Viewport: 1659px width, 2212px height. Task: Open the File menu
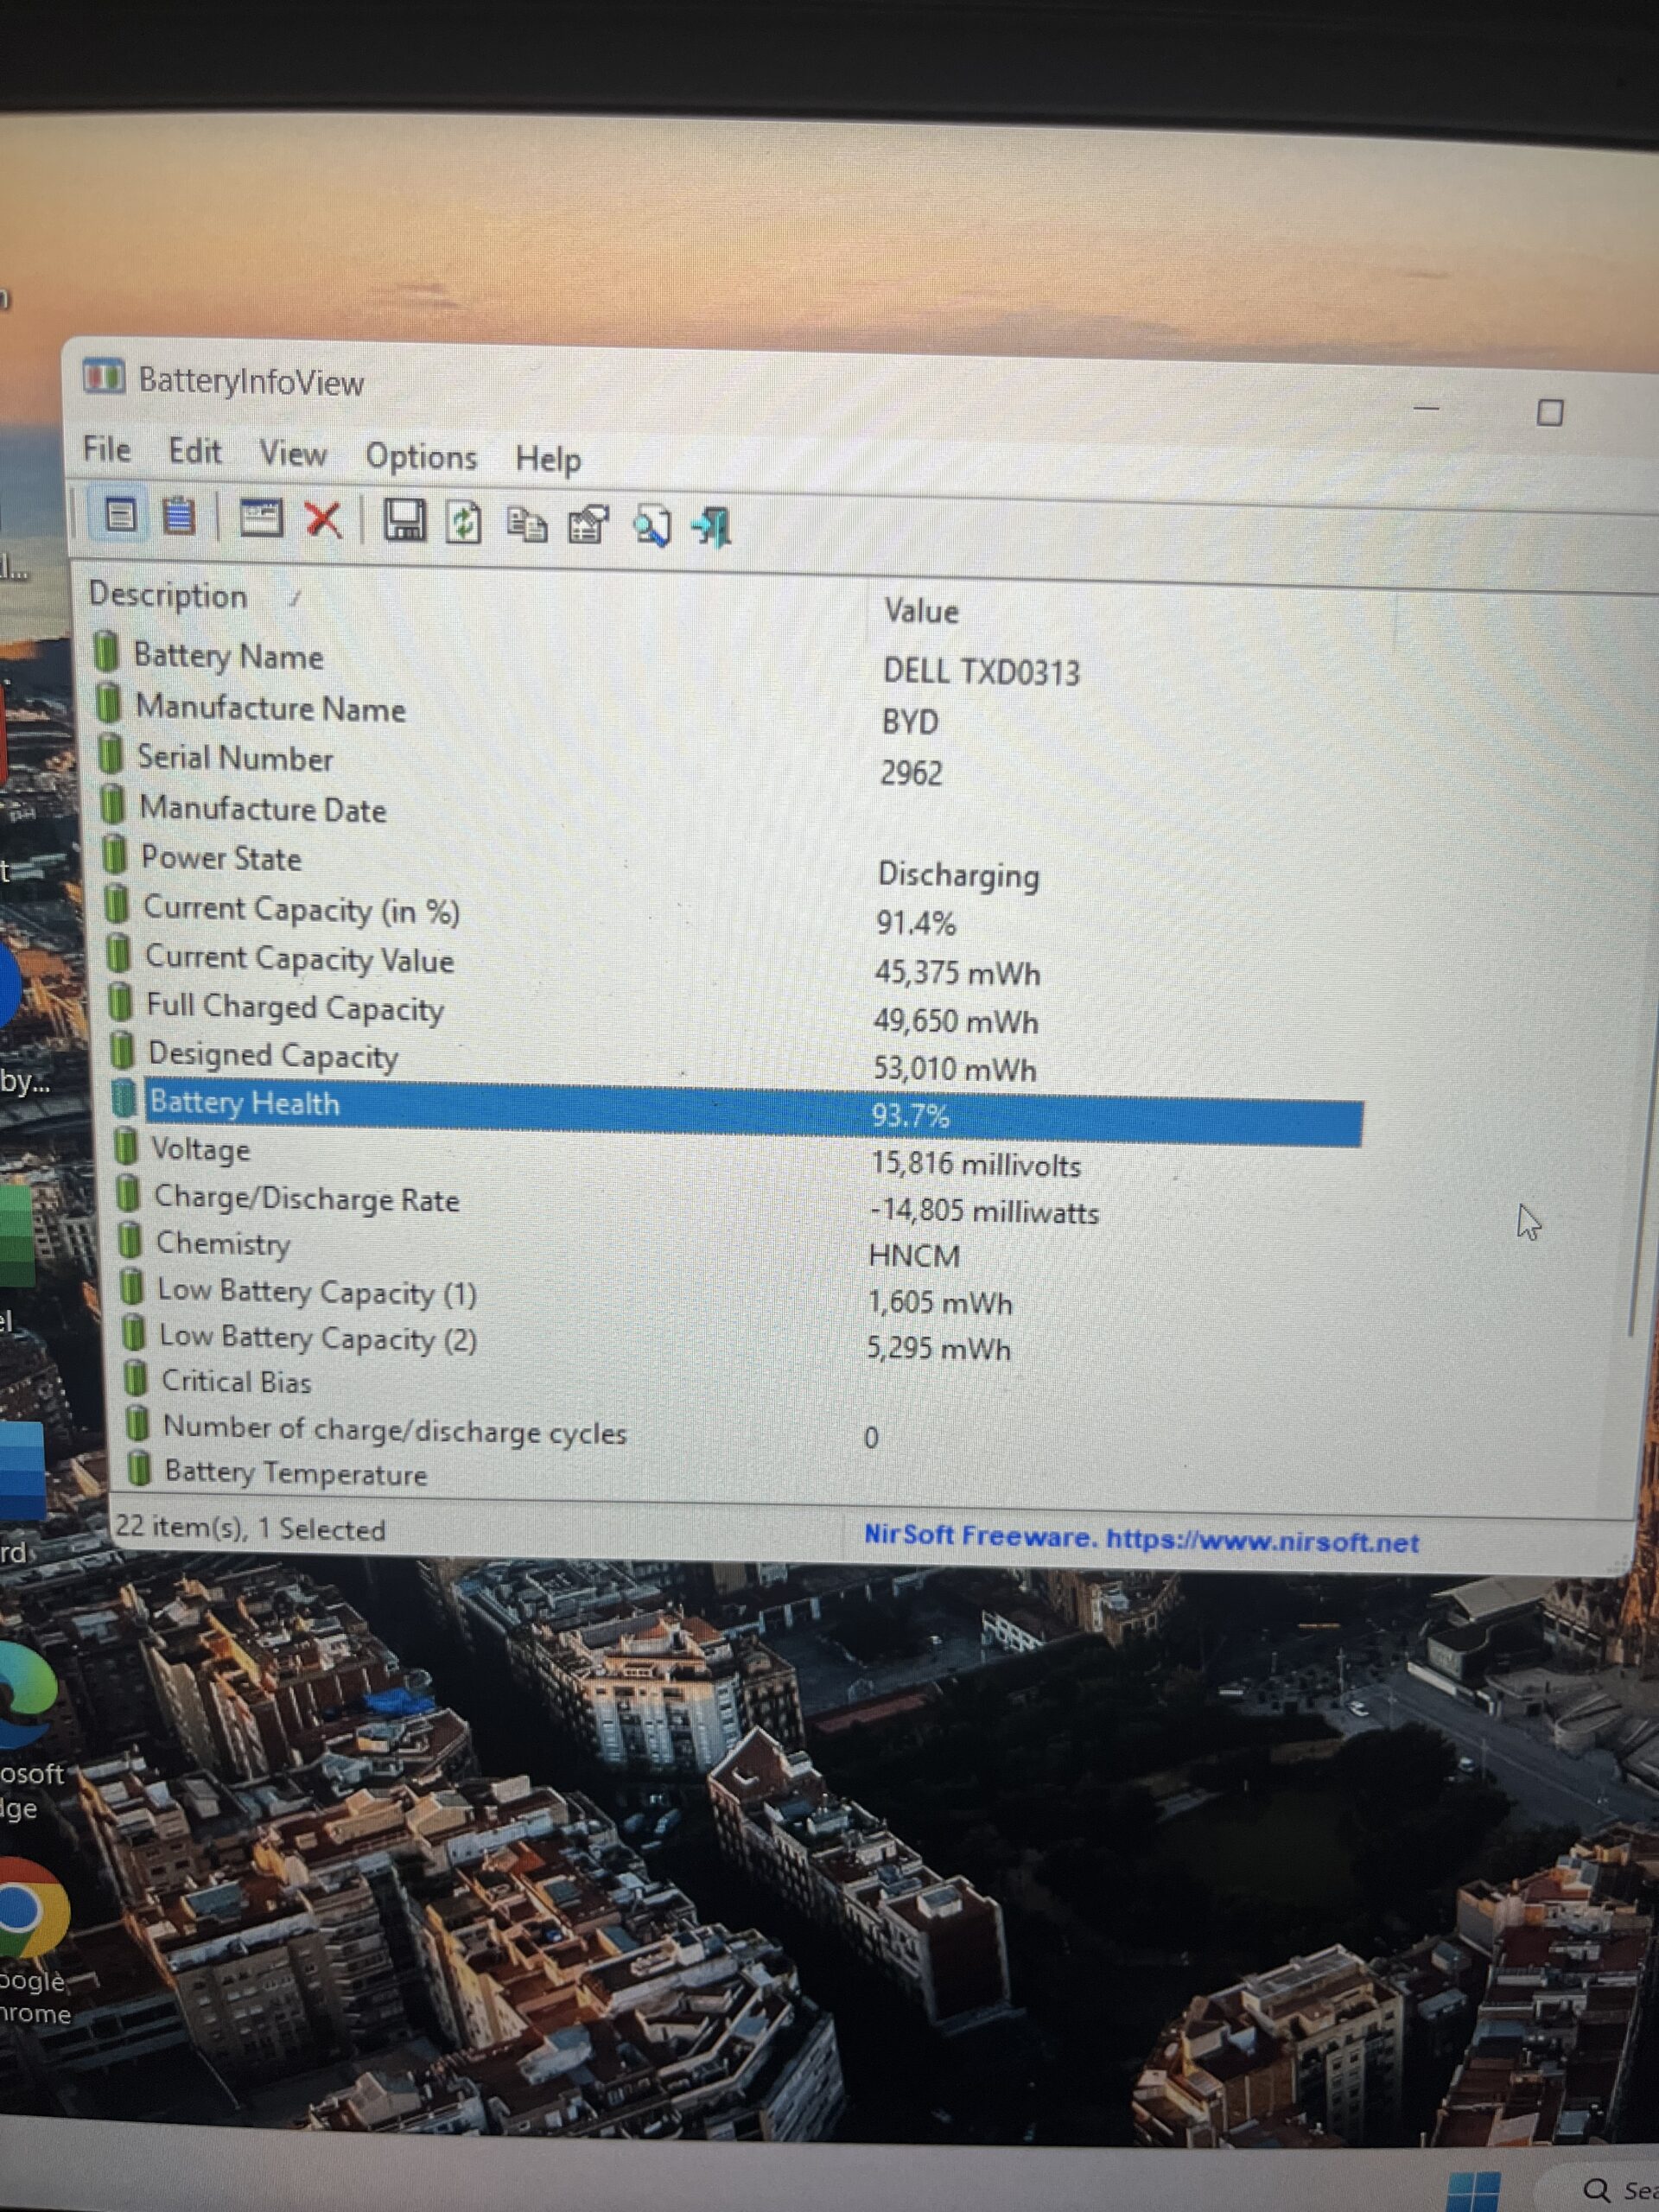(107, 450)
